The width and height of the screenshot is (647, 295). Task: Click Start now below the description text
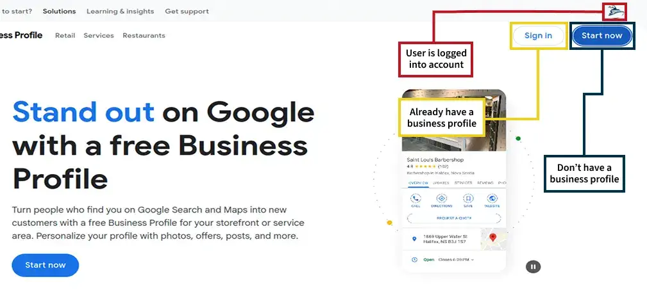(45, 265)
